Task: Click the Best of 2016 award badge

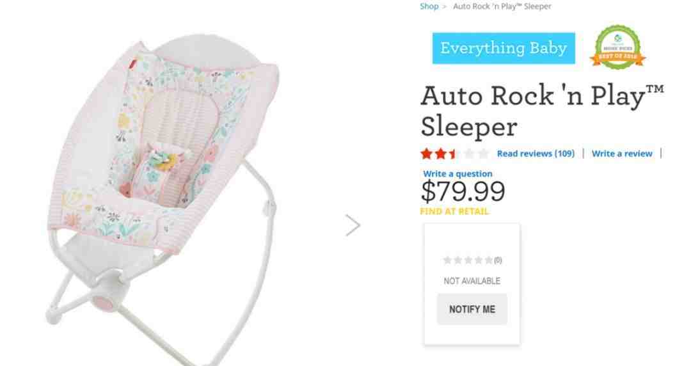Action: (x=618, y=47)
